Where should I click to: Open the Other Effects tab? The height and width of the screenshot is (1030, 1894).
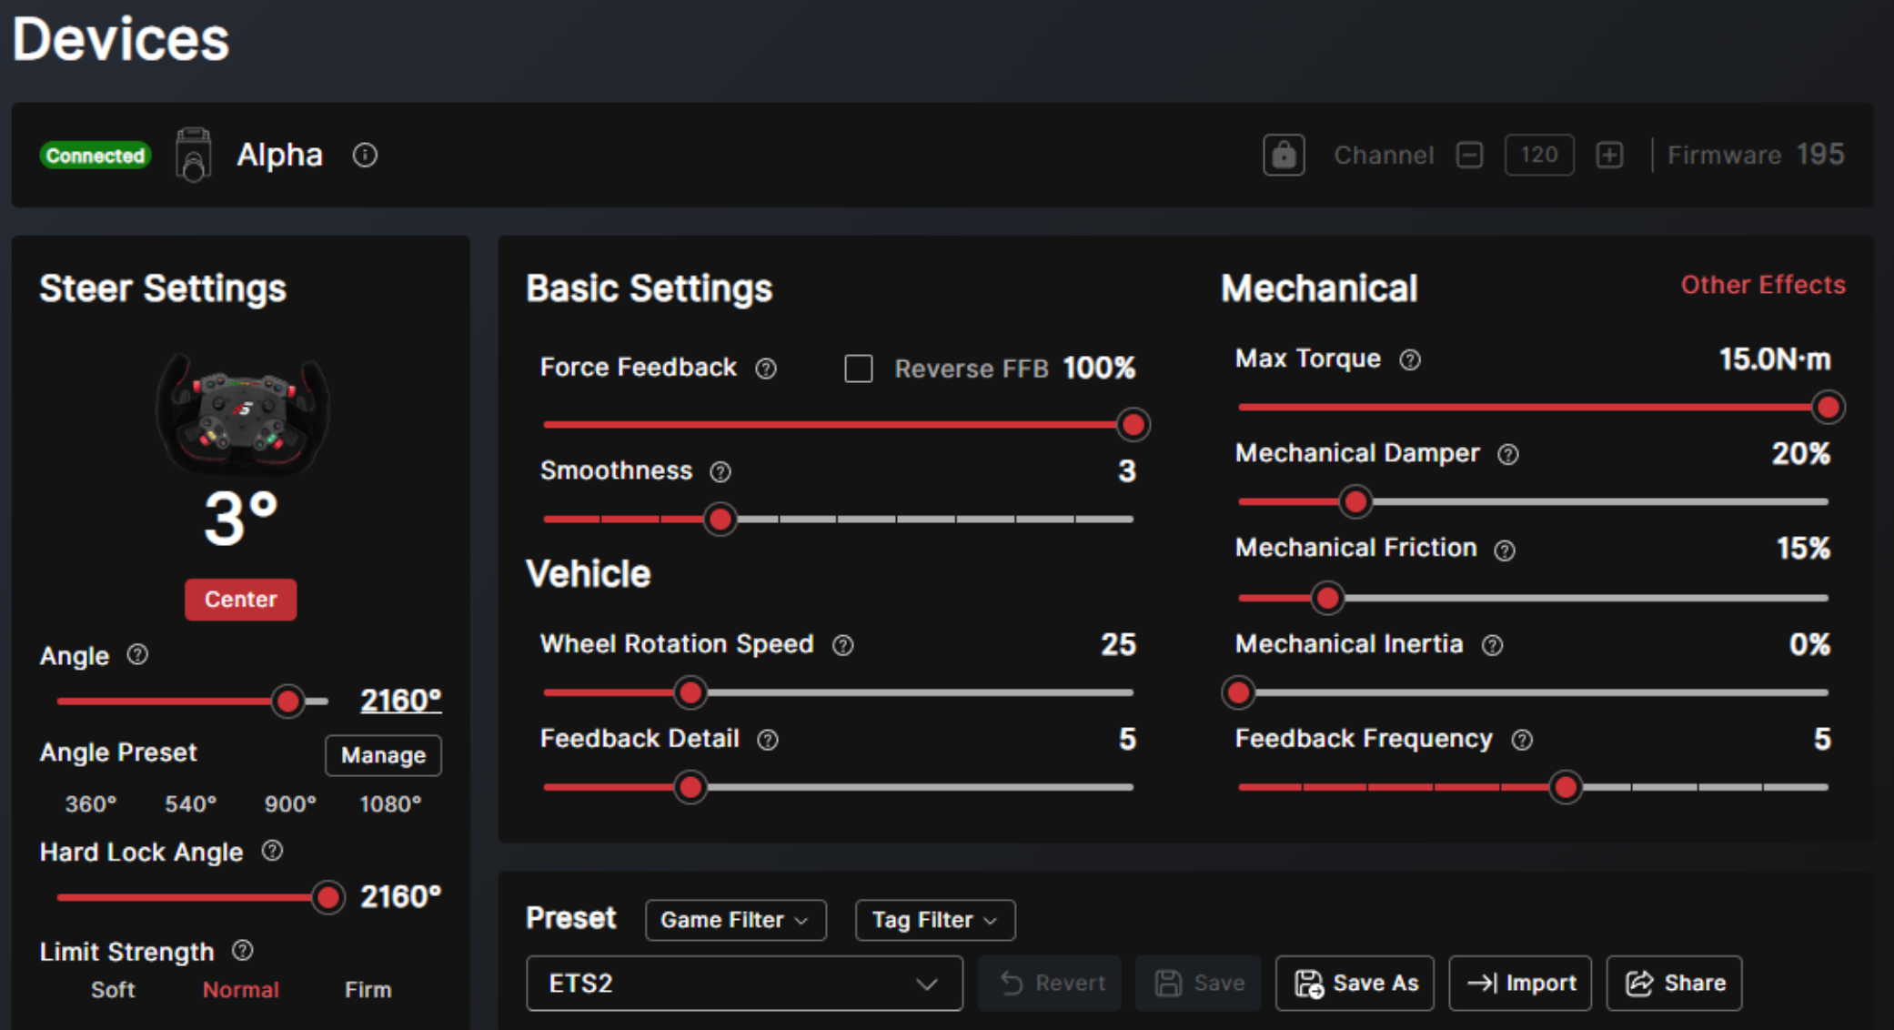[x=1762, y=285]
